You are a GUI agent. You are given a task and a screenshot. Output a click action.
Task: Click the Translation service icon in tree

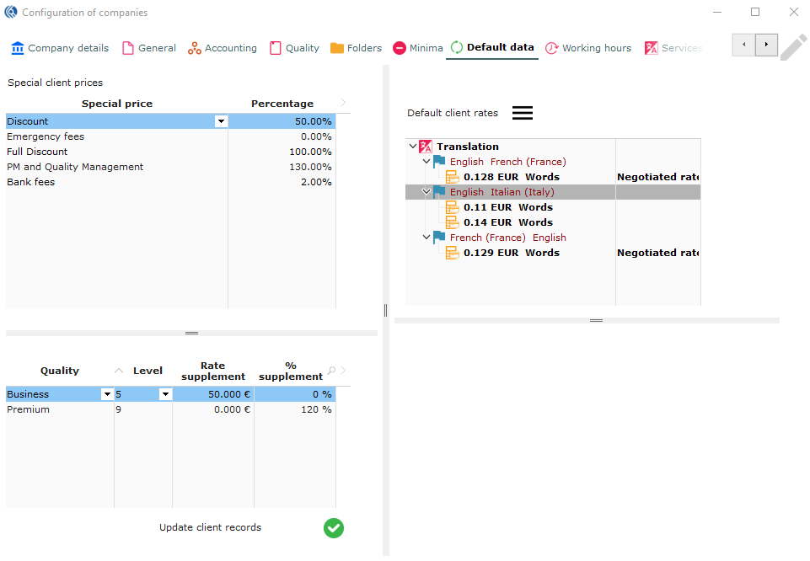click(x=426, y=147)
